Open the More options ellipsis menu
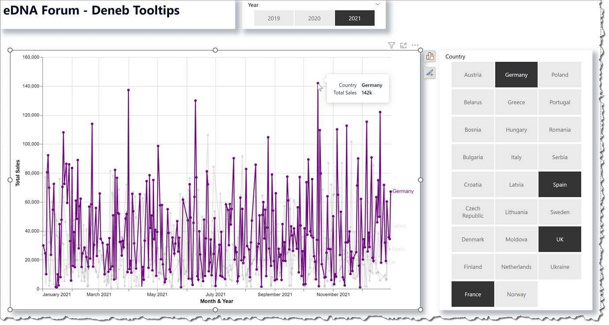 tap(414, 45)
